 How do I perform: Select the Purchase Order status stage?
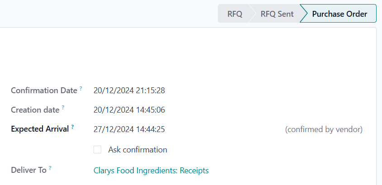(x=340, y=14)
